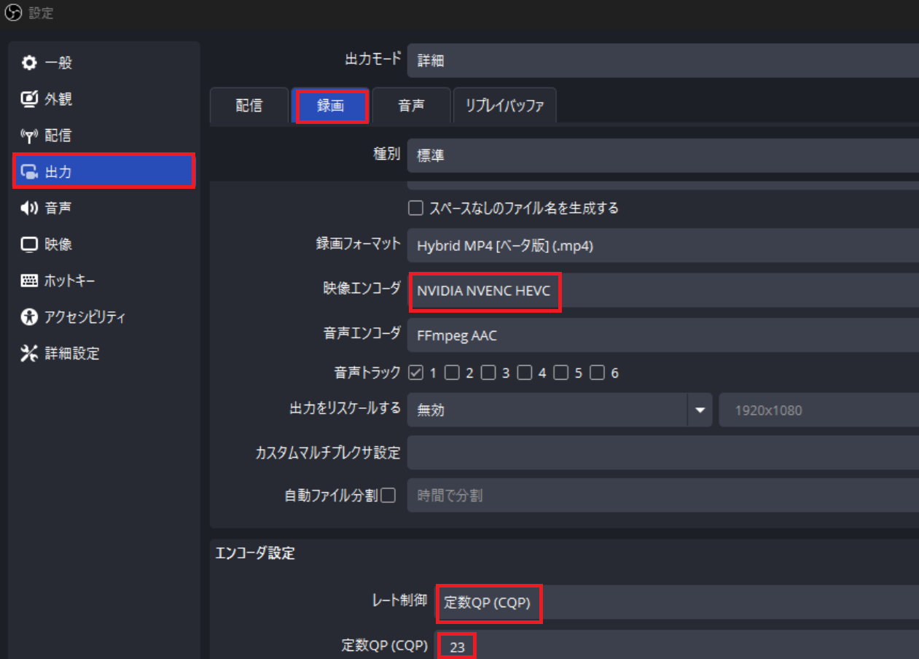Image resolution: width=919 pixels, height=659 pixels.
Task: Toggle the 自動ファイル分割 checkbox
Action: point(388,496)
